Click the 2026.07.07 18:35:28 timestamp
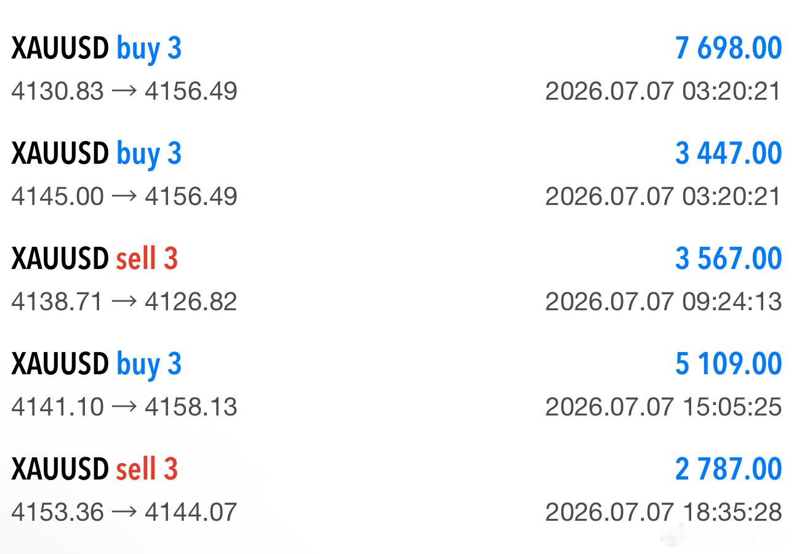794x554 pixels. pyautogui.click(x=664, y=512)
